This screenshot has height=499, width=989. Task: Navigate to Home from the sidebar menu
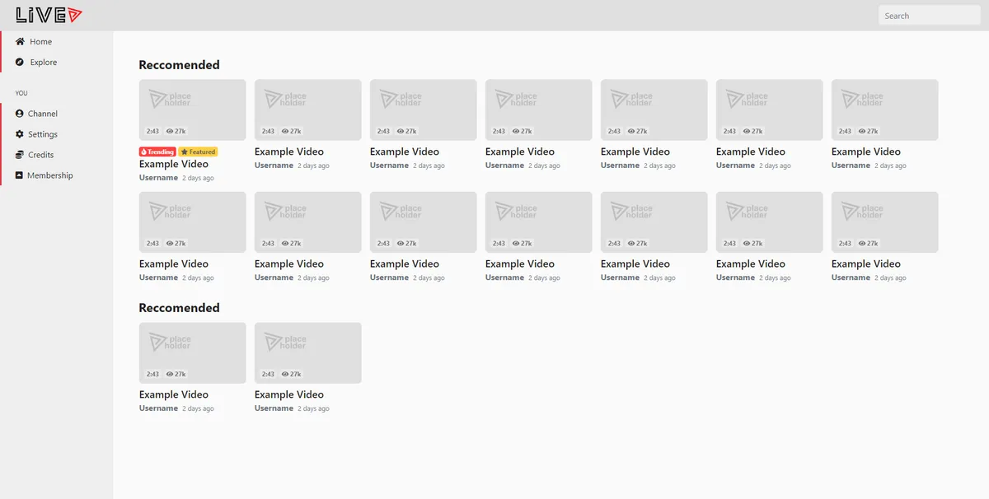coord(40,41)
